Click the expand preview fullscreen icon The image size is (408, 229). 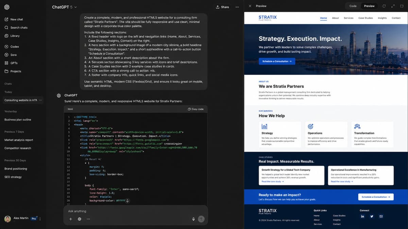click(393, 6)
